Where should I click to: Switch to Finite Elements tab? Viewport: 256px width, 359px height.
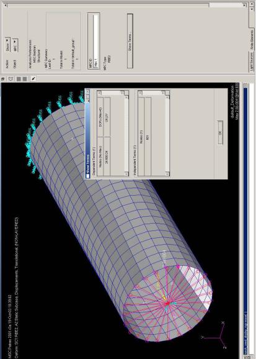[251, 39]
